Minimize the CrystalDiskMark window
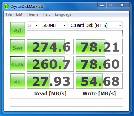Image resolution: width=134 pixels, height=116 pixels. (x=102, y=5)
